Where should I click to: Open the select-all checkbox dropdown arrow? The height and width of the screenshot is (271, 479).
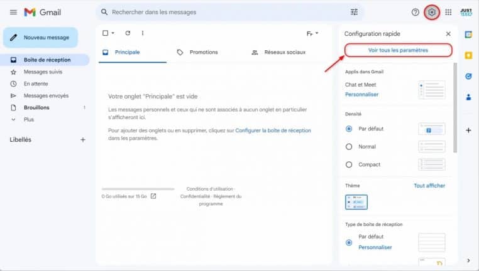(x=113, y=33)
